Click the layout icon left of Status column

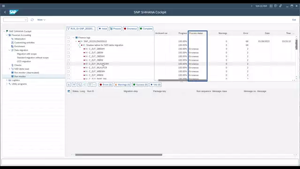69,91
